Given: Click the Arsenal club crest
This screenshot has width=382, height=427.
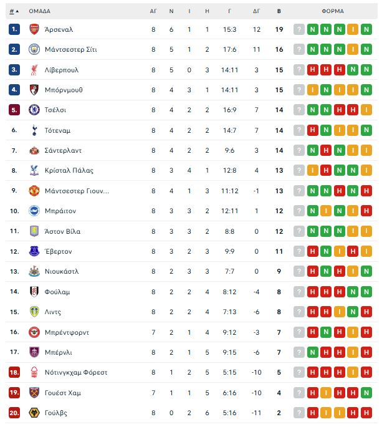Looking at the screenshot, I should click(x=34, y=29).
